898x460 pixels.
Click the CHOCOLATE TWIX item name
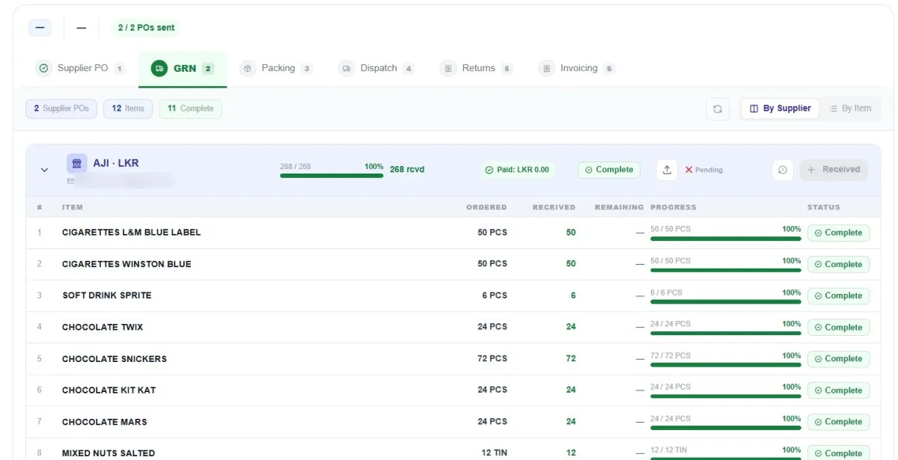(103, 327)
